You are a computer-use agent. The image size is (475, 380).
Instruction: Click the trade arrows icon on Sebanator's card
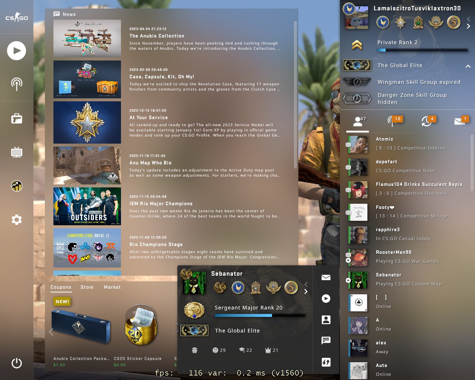326,362
